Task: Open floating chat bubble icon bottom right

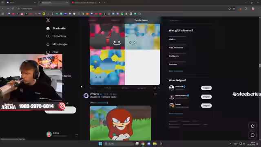Action: pyautogui.click(x=252, y=135)
